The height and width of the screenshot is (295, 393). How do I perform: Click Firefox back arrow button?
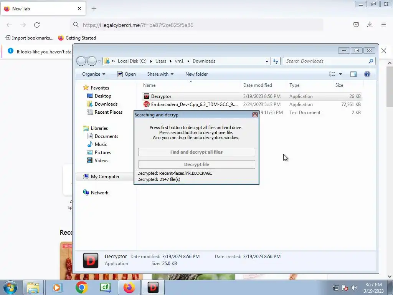(9, 25)
